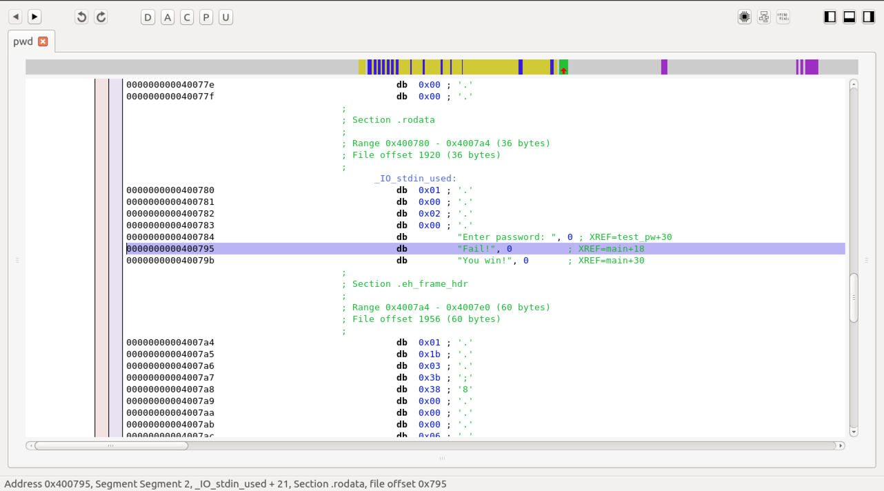Close the pwd tab
The width and height of the screenshot is (884, 491).
coord(43,41)
